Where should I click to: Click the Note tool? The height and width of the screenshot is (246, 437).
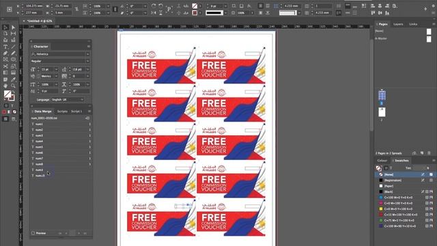(5, 79)
